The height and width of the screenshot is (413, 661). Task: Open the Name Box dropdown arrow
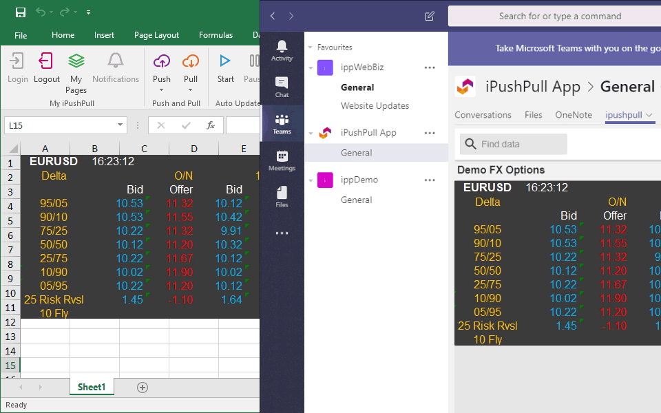[x=120, y=125]
